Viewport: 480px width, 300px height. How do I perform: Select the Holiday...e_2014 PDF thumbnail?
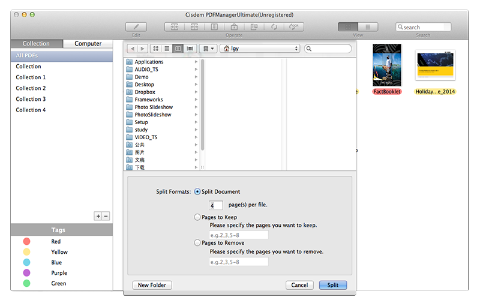click(436, 65)
